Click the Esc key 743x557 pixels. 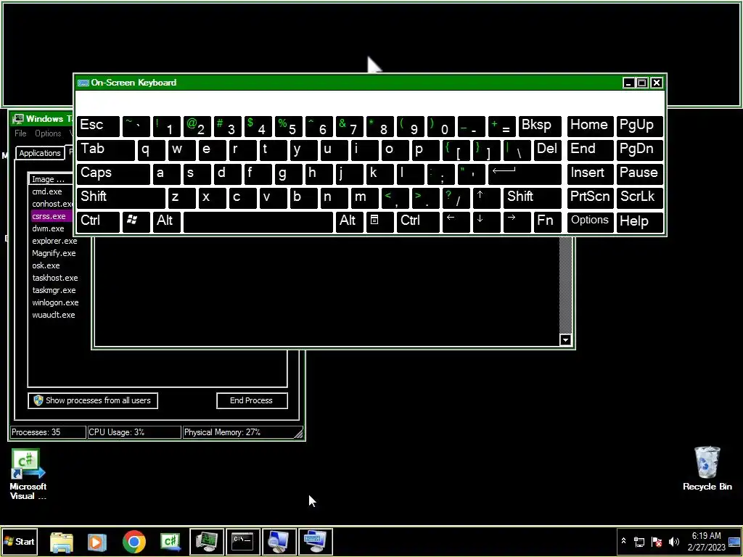(x=98, y=126)
